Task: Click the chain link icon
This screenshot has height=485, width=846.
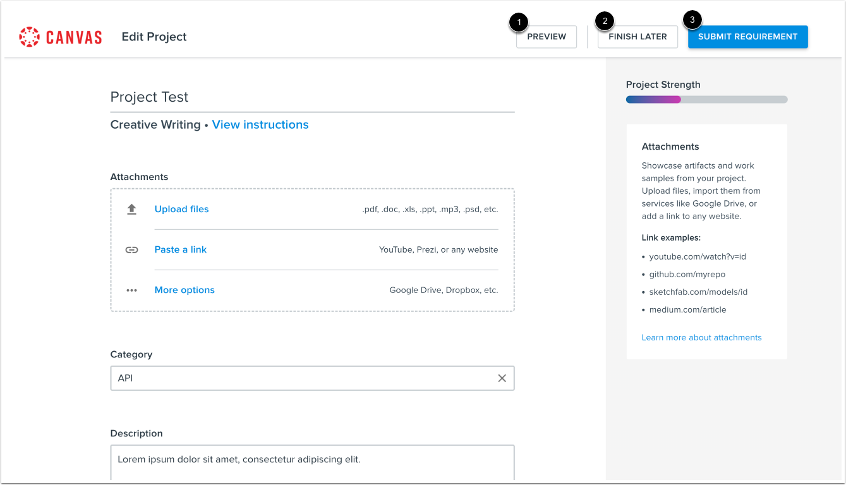Action: pos(131,249)
